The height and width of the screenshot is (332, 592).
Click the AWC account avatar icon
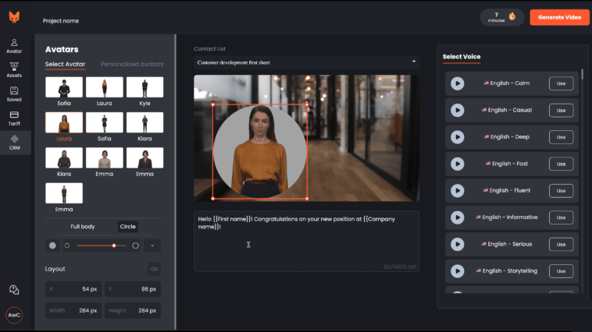tap(14, 315)
